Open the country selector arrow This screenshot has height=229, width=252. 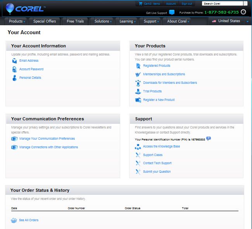coord(247,21)
